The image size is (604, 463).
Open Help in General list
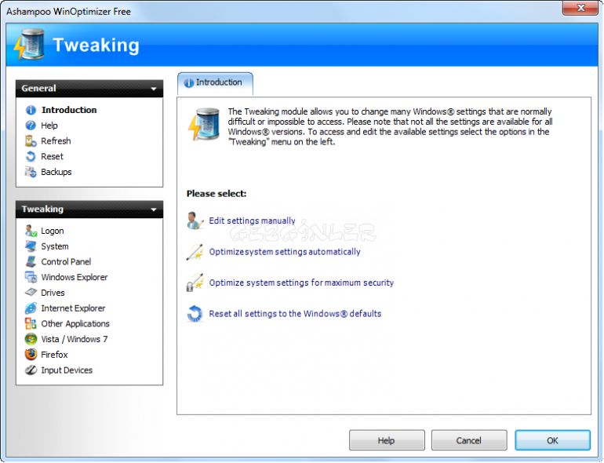click(x=49, y=126)
